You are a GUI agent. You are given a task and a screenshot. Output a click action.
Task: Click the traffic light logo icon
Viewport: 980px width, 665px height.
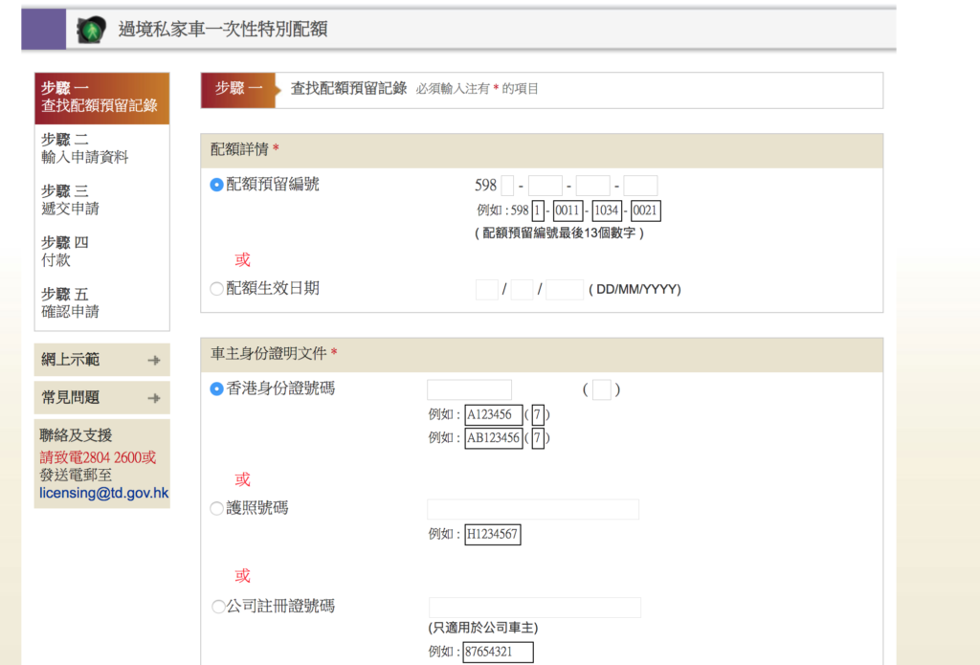pyautogui.click(x=92, y=30)
